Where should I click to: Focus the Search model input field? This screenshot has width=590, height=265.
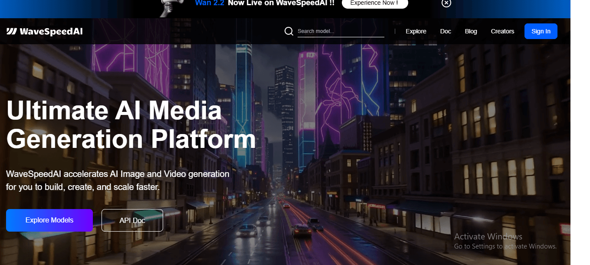pyautogui.click(x=341, y=31)
